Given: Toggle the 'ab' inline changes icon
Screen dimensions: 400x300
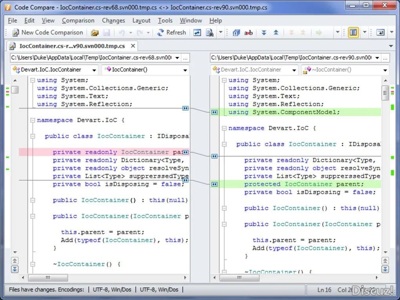Looking at the screenshot, I should [x=249, y=33].
